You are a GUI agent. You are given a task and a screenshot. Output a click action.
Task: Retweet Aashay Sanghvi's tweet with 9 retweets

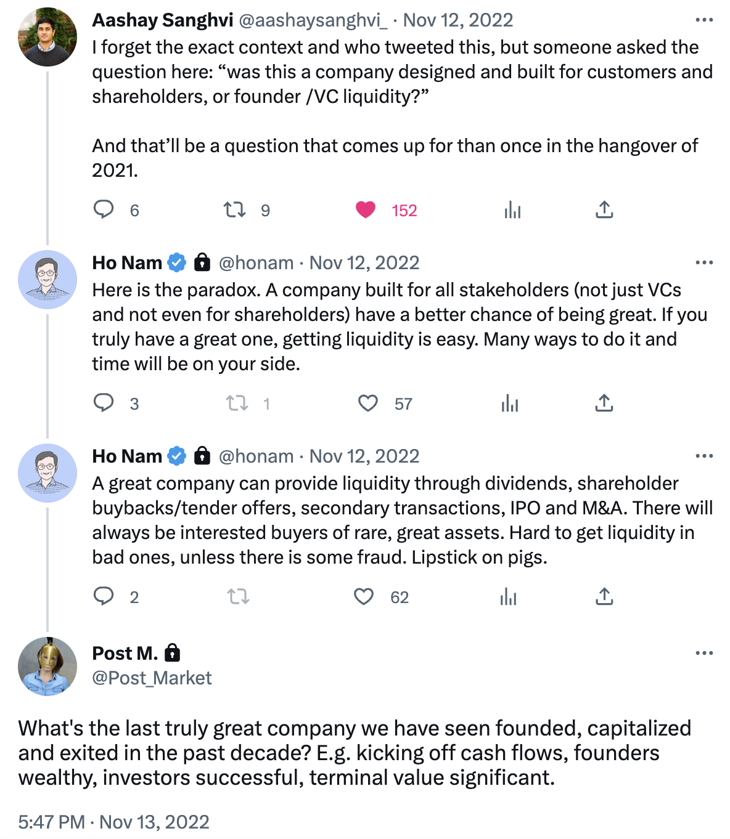(x=234, y=210)
